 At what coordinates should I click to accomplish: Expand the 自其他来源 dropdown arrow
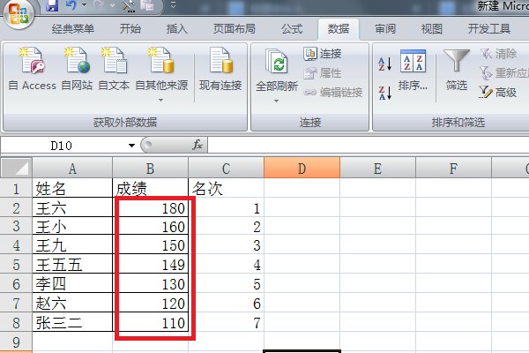point(161,100)
